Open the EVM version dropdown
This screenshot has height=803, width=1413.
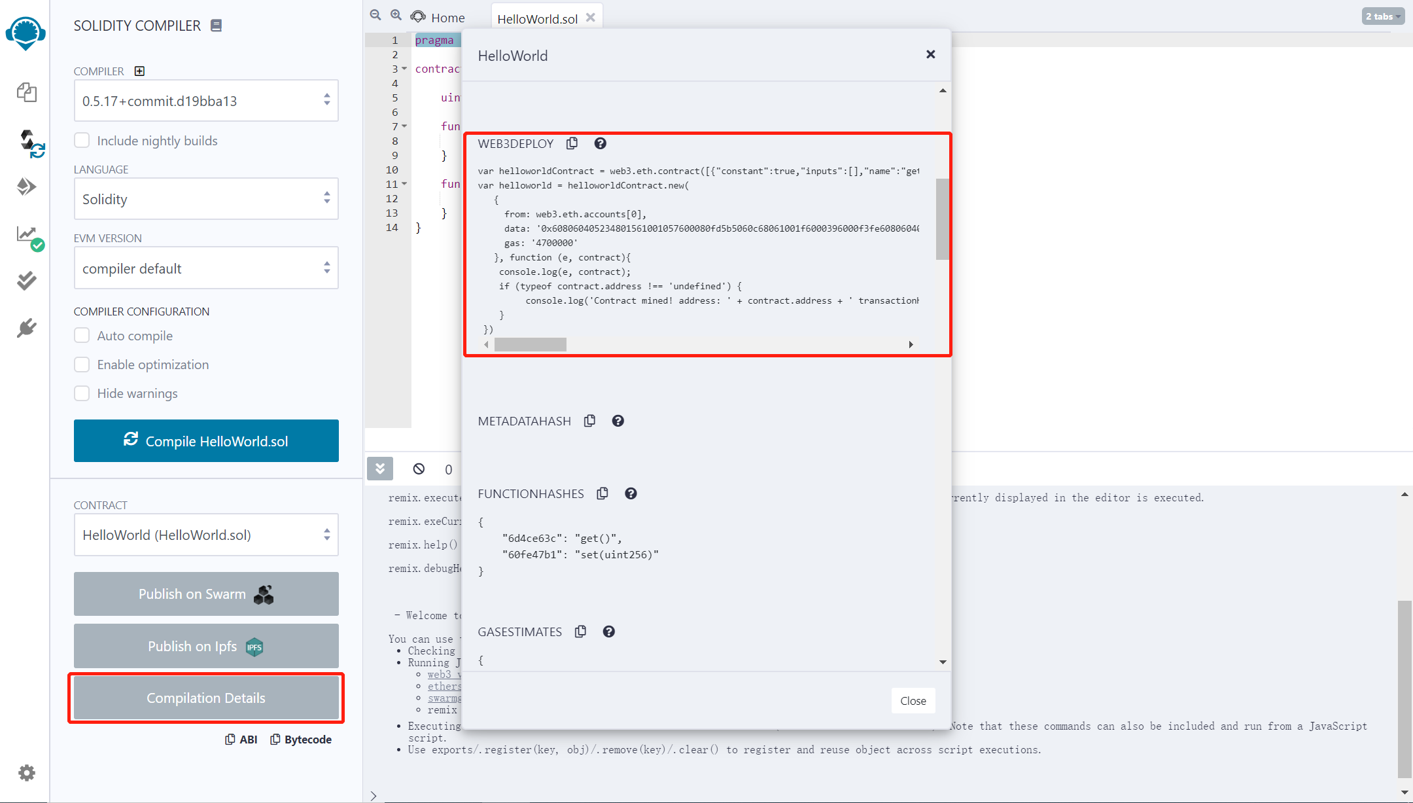pos(206,268)
